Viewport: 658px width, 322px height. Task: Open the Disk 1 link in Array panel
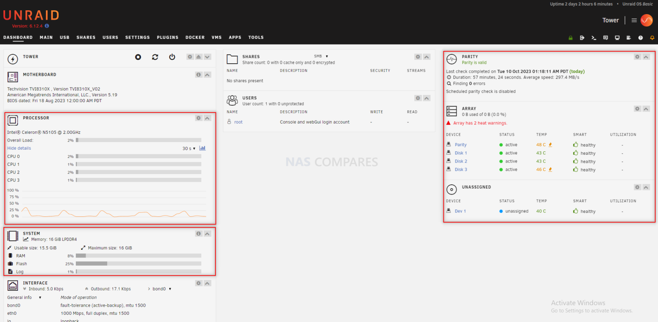coord(461,153)
